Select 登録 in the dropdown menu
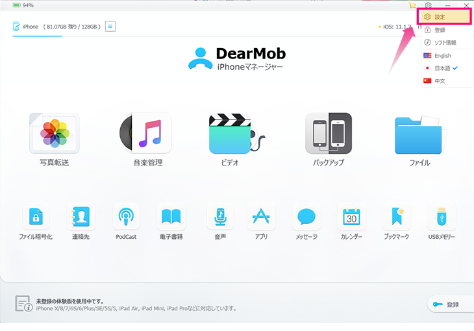This screenshot has width=474, height=331. 446,30
